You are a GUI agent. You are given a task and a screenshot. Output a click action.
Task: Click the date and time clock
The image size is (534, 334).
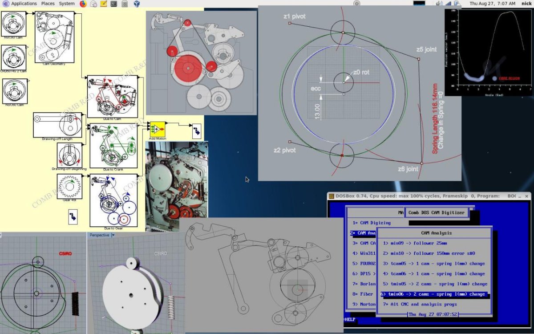[x=493, y=4]
